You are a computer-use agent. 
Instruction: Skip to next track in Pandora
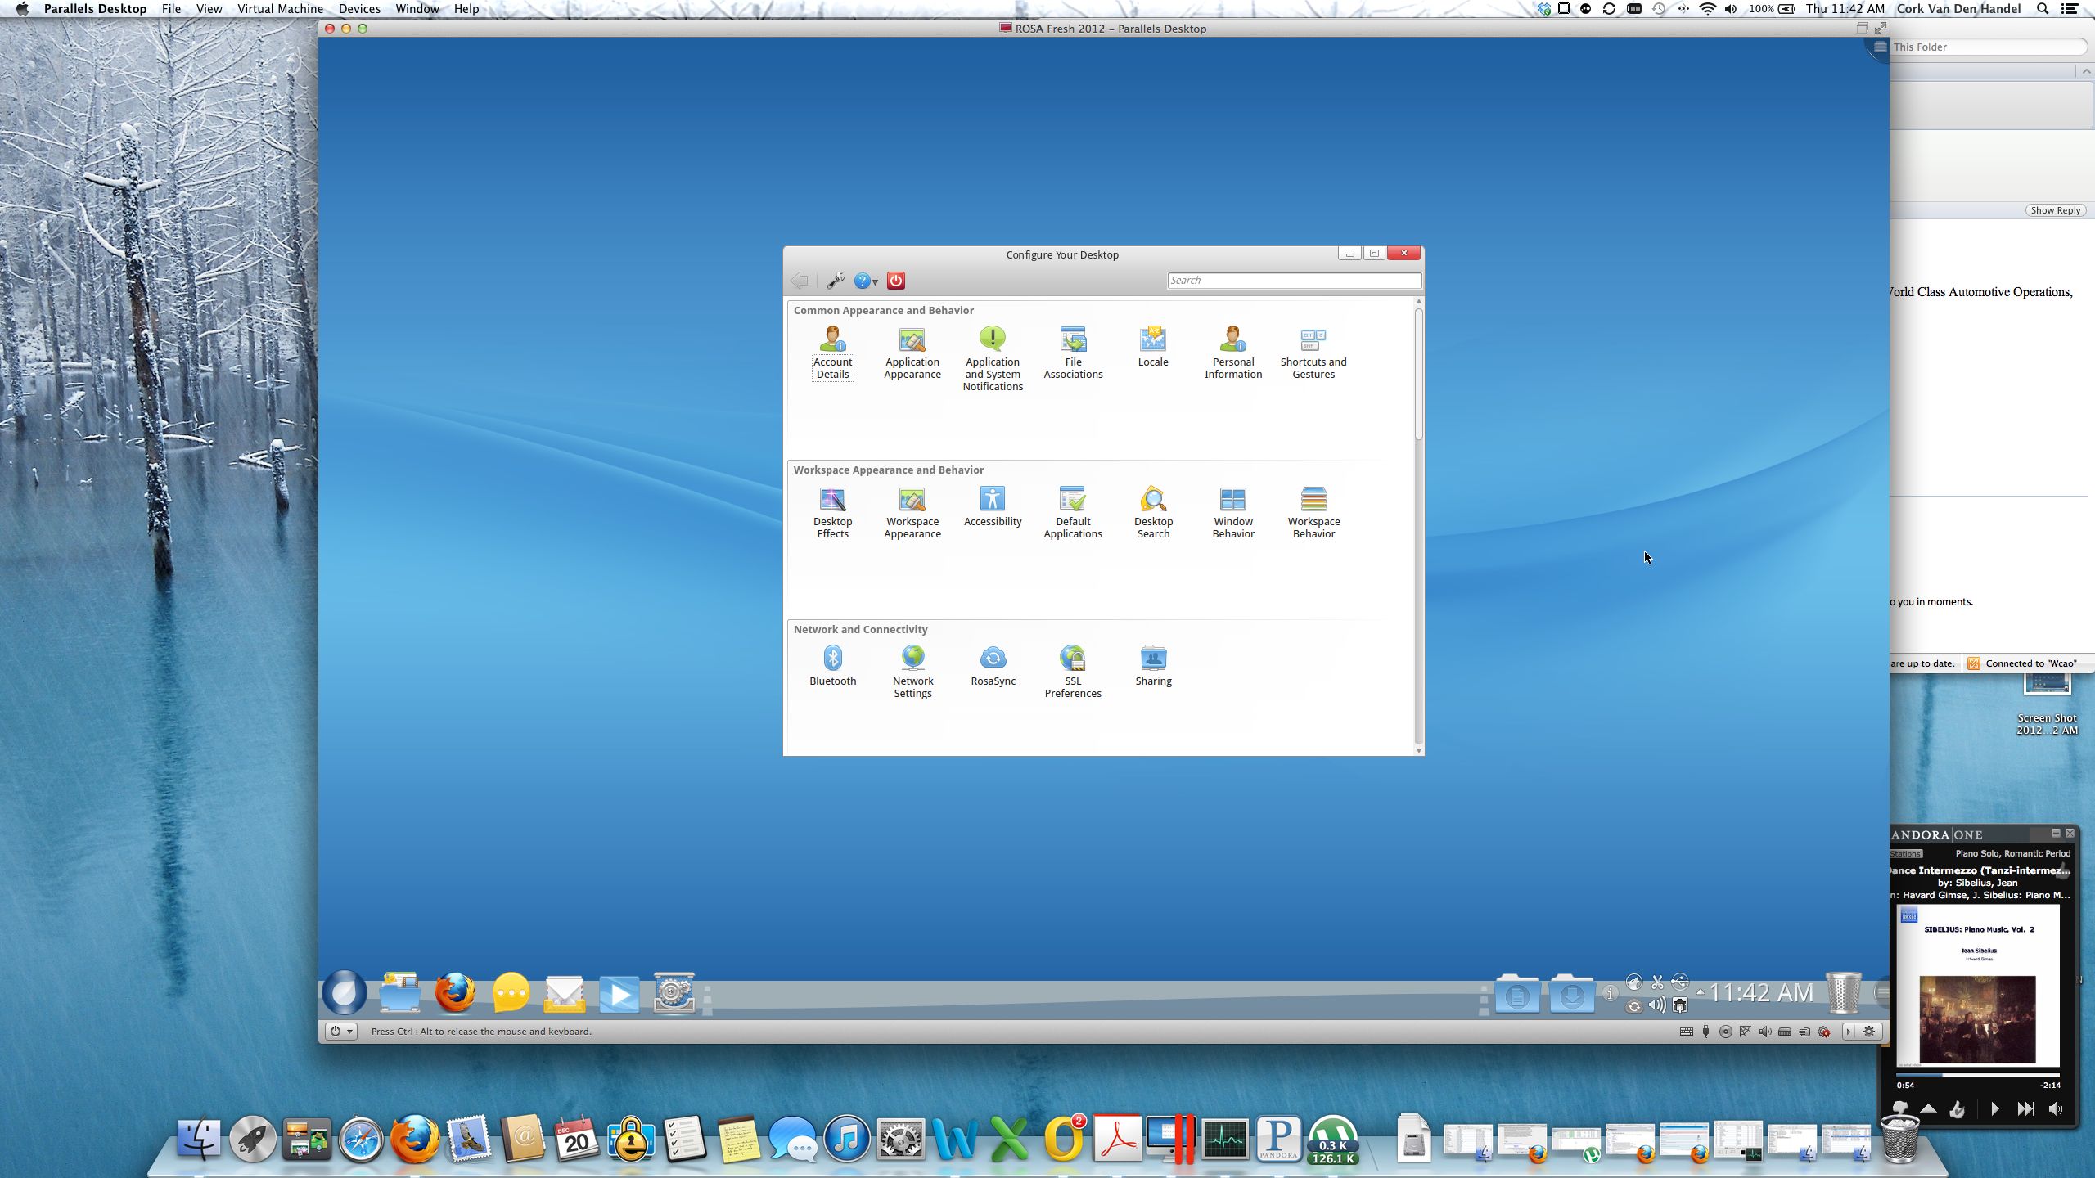coord(2025,1108)
